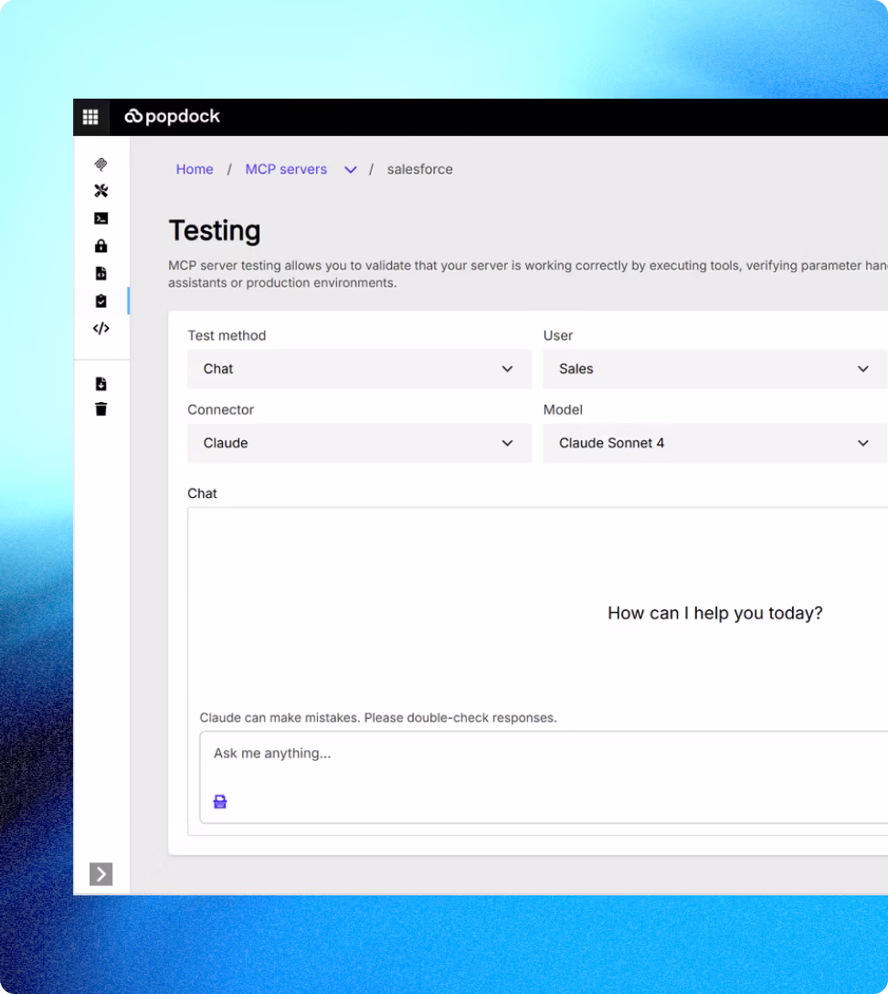
Task: Open the wrench and screwdriver tools icon
Action: pyautogui.click(x=100, y=191)
